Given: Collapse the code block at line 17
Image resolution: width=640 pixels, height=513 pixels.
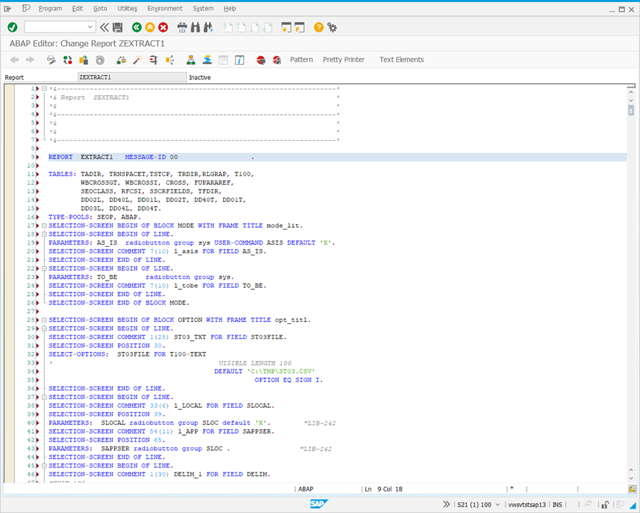Looking at the screenshot, I should 44,225.
